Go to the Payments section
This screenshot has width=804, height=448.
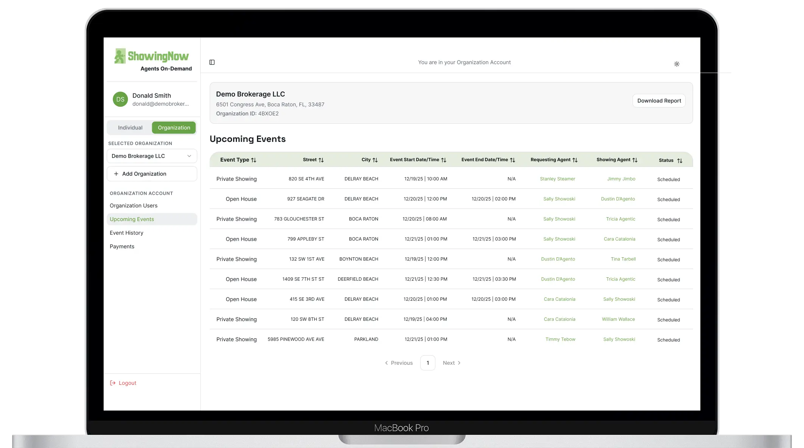tap(122, 246)
